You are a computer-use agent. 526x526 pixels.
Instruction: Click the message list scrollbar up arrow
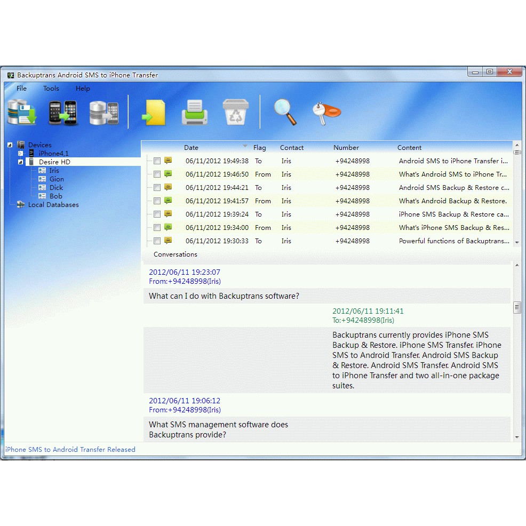click(517, 145)
